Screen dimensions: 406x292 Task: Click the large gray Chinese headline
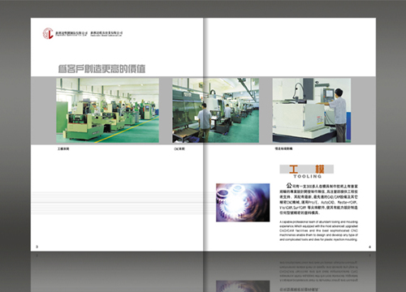101,69
